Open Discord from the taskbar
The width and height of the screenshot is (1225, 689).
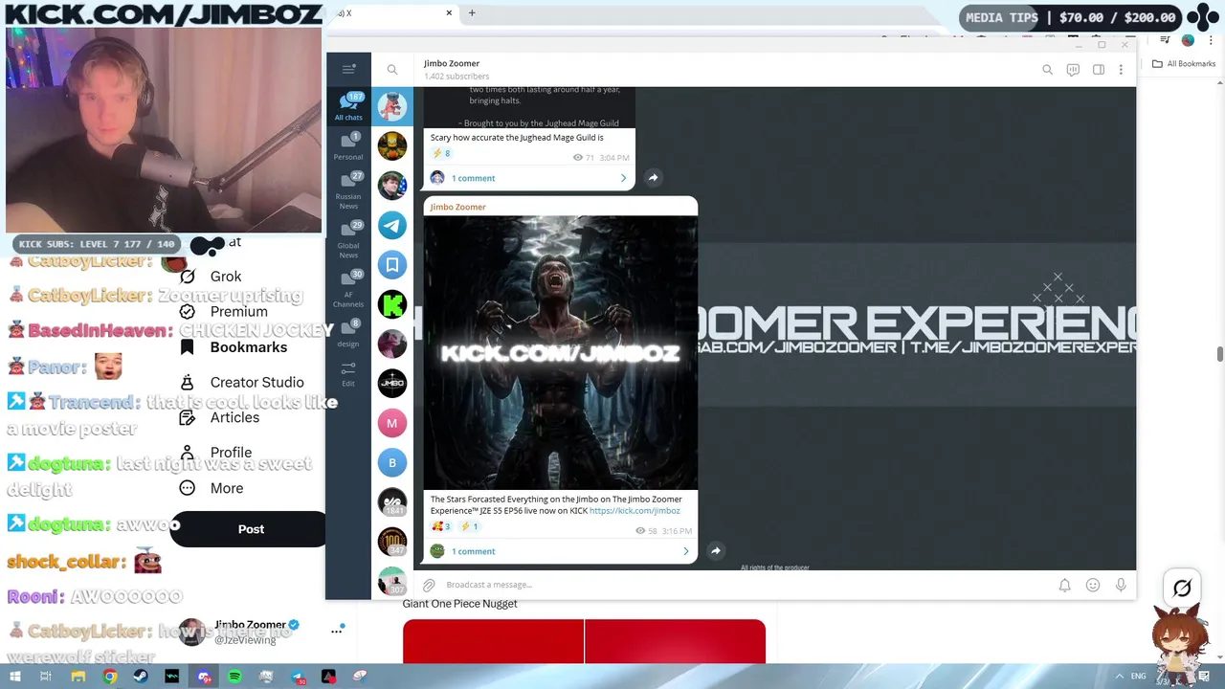click(204, 677)
